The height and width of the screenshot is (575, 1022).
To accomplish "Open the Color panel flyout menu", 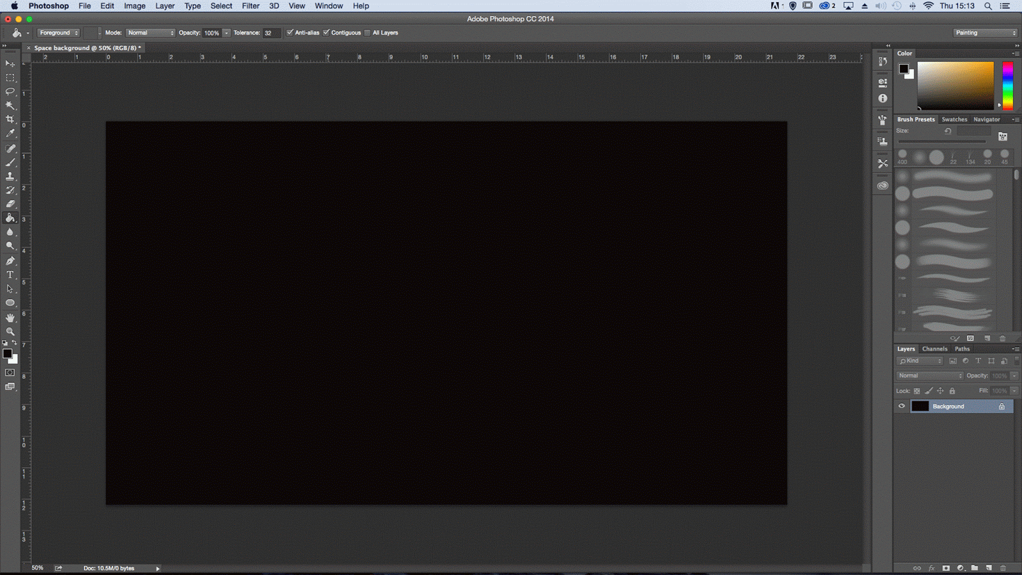I will [x=1016, y=54].
